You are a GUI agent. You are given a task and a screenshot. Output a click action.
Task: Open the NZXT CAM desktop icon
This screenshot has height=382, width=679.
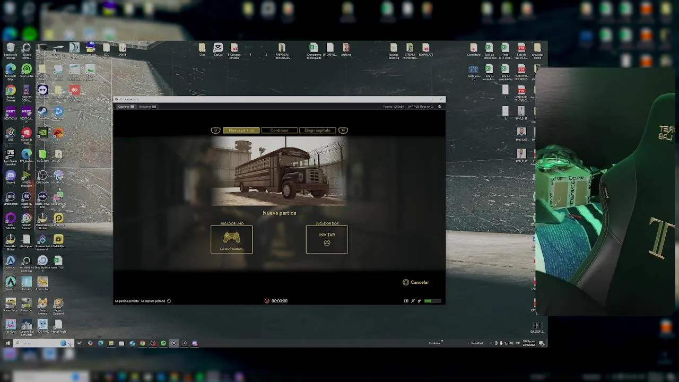11,114
